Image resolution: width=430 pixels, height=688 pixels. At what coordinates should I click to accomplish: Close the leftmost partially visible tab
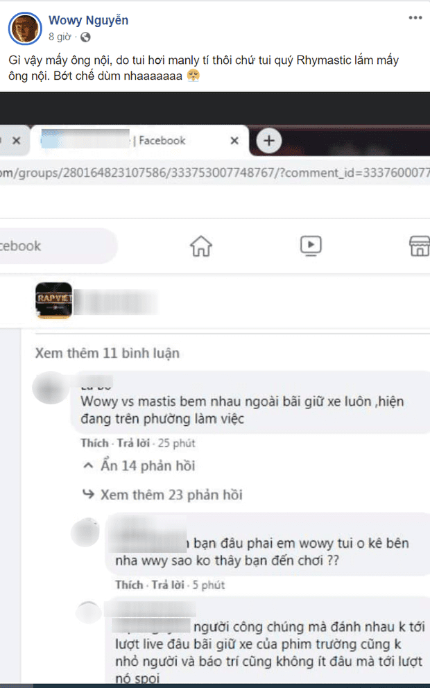pos(16,140)
